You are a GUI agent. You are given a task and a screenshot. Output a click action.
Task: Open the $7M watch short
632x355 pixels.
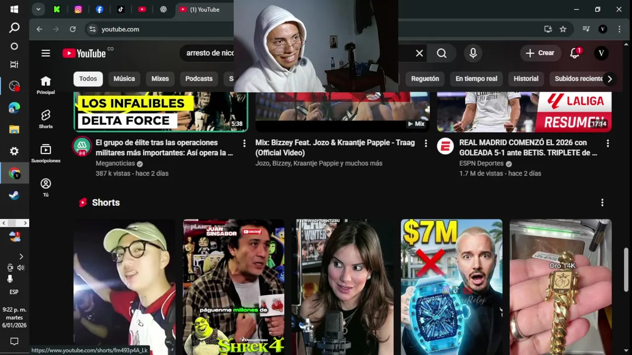(x=451, y=287)
